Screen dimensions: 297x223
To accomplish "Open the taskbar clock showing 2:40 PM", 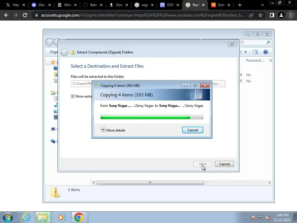I will click(282, 217).
